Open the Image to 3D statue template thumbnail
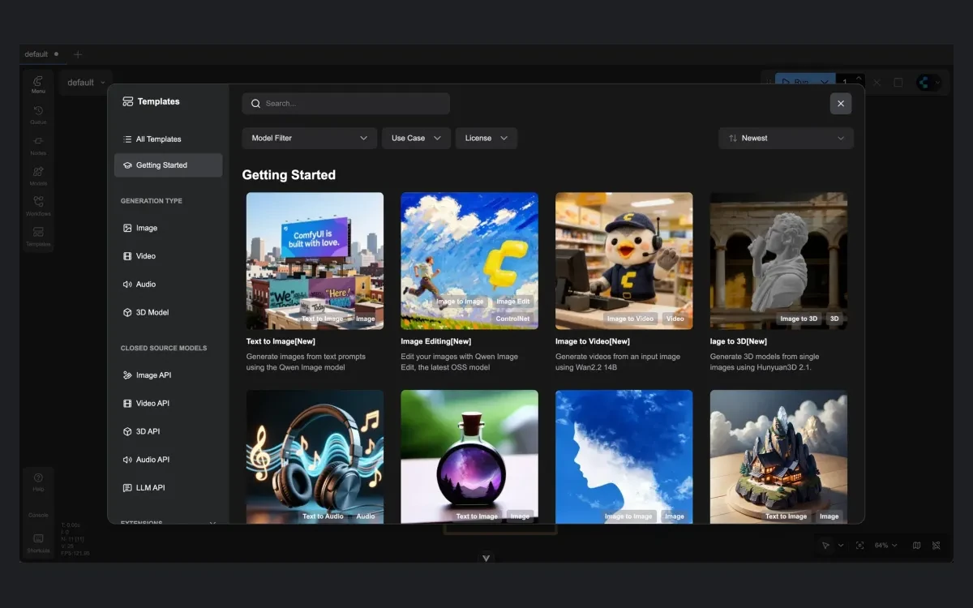 [778, 261]
